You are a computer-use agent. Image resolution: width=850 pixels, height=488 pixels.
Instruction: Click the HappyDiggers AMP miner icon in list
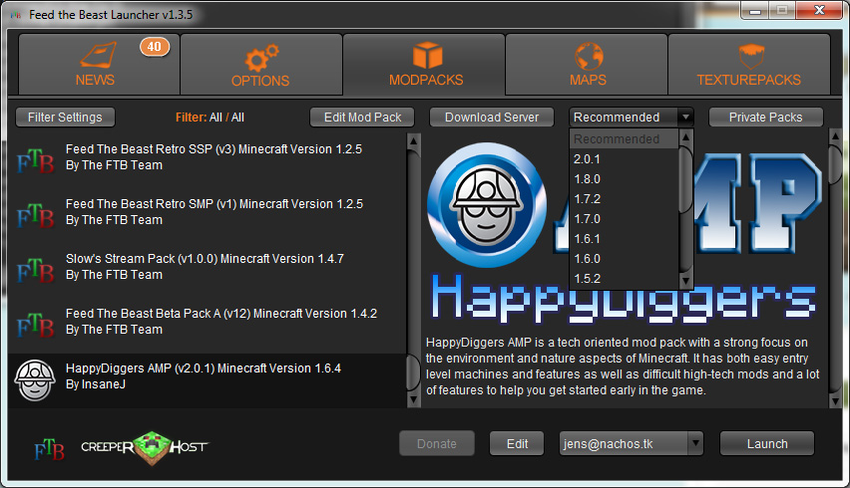click(x=34, y=379)
